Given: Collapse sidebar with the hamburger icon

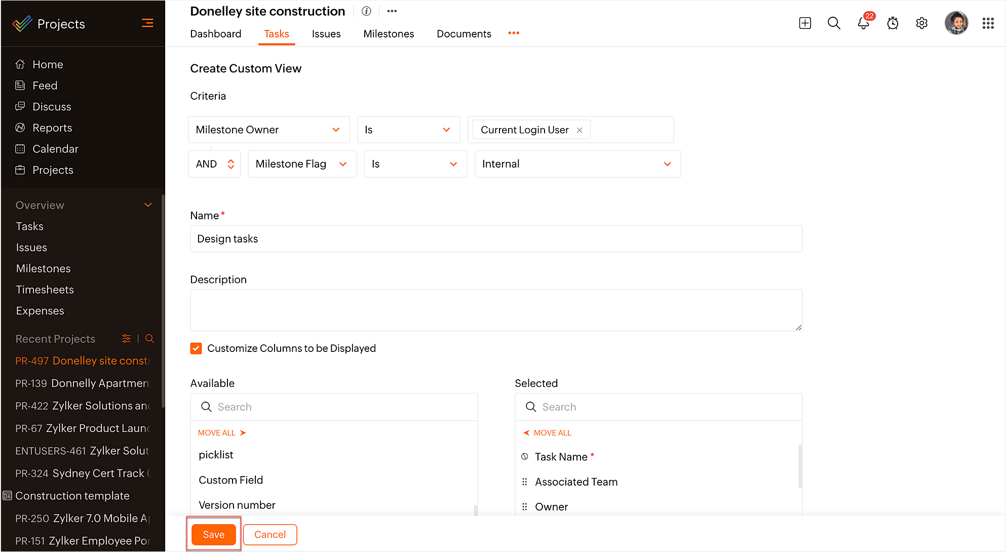Looking at the screenshot, I should tap(147, 23).
